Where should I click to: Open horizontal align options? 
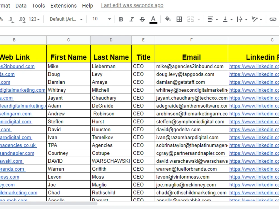click(213, 19)
